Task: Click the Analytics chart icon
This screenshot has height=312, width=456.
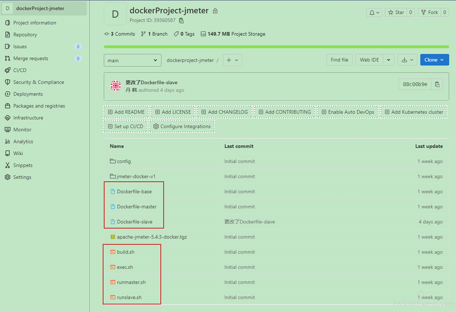Action: (7, 141)
